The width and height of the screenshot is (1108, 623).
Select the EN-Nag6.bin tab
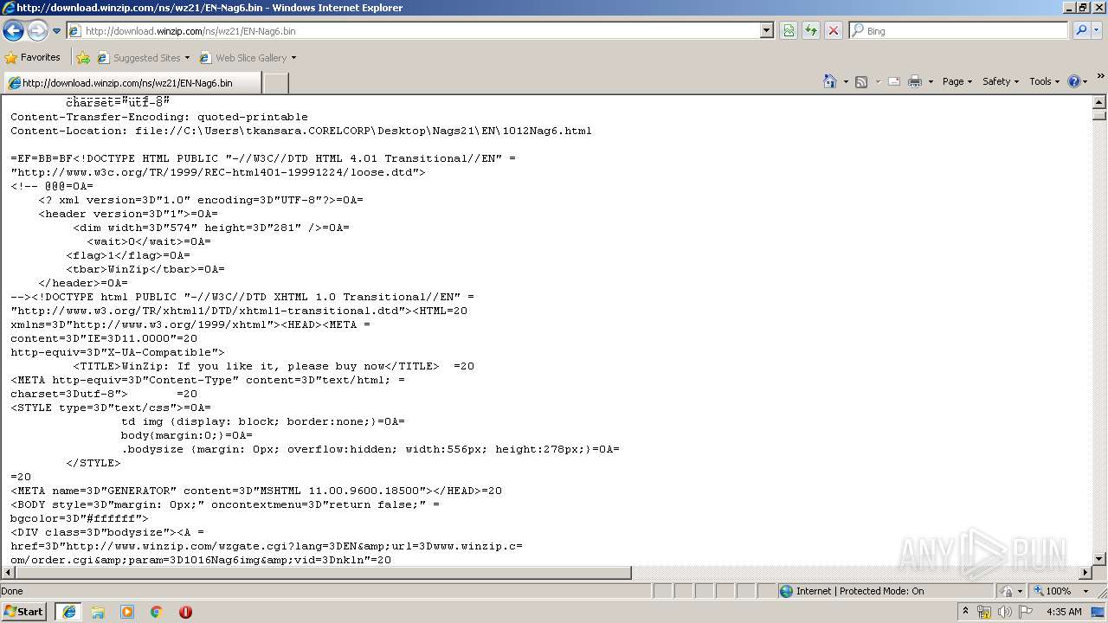click(132, 83)
